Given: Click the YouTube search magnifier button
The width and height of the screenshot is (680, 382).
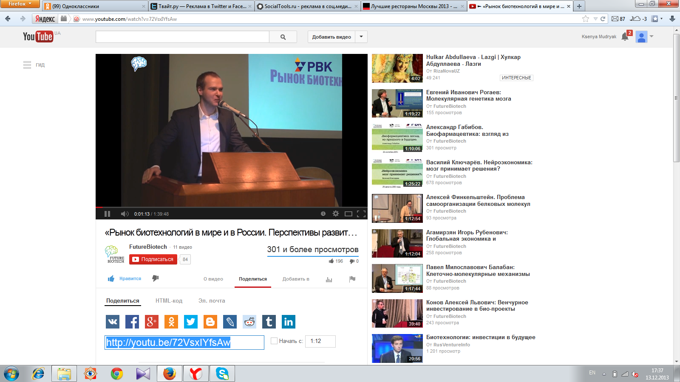Looking at the screenshot, I should pos(283,37).
